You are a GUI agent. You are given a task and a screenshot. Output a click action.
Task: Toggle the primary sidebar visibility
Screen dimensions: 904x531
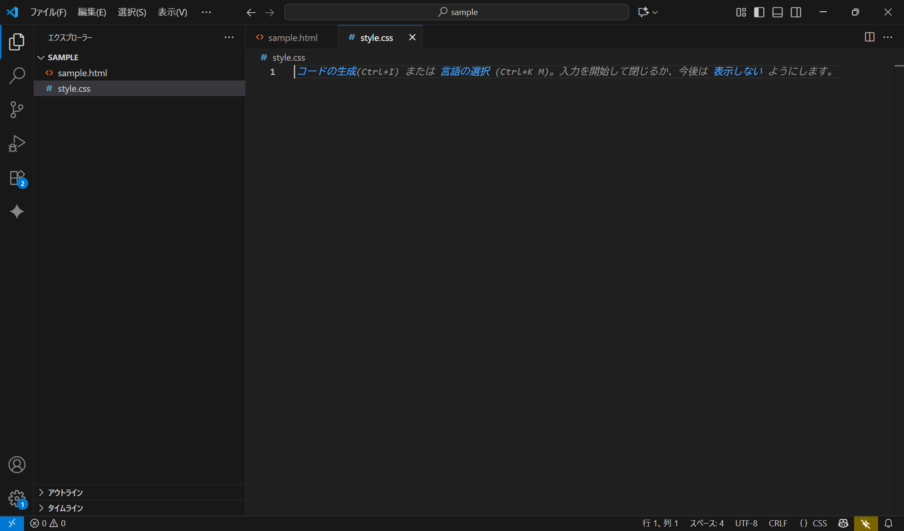(759, 12)
